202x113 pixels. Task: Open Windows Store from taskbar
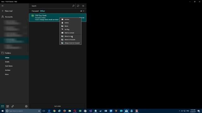(85, 111)
